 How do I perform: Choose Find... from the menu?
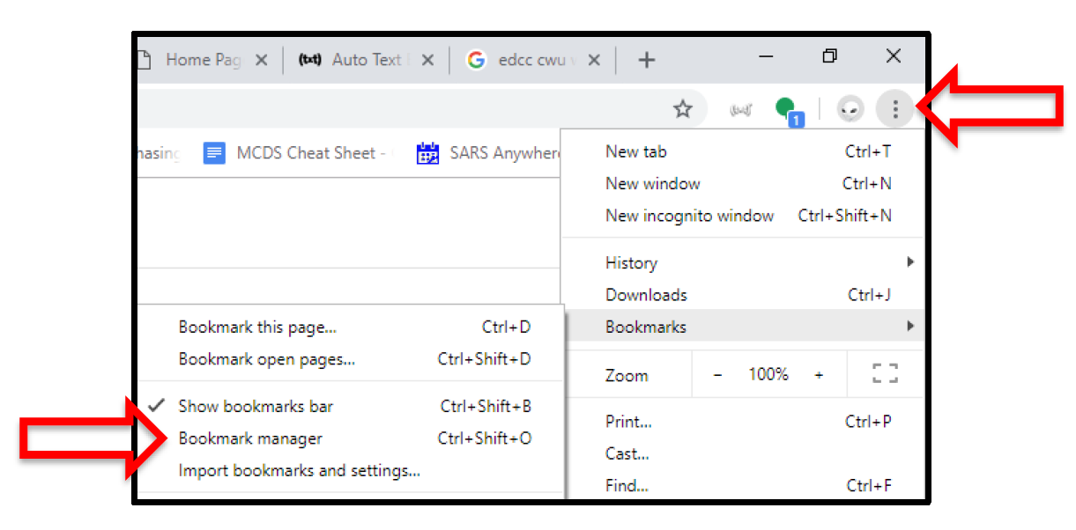click(x=743, y=486)
